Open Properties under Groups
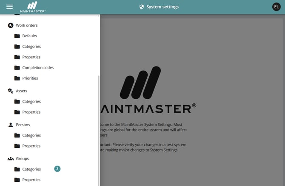Image resolution: width=285 pixels, height=186 pixels. [31, 180]
